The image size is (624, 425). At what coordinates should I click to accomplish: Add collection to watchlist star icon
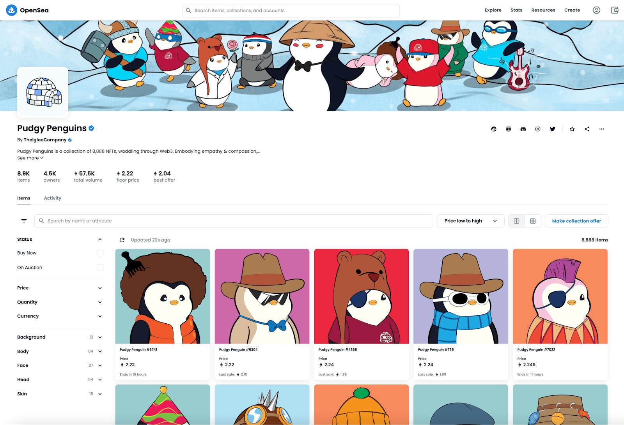click(572, 129)
